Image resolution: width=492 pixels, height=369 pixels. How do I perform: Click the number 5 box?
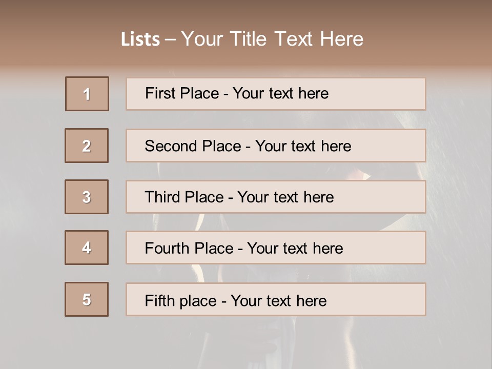[x=87, y=299]
